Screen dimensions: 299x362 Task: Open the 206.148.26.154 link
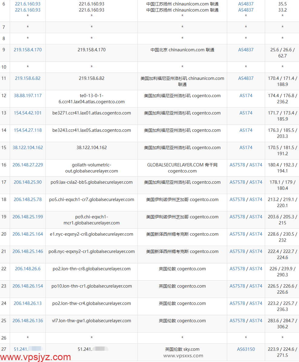(28, 286)
